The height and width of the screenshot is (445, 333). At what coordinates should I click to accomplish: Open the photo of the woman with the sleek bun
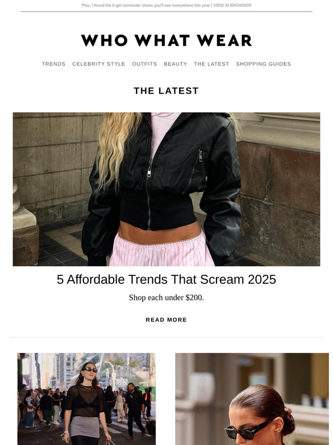252,399
